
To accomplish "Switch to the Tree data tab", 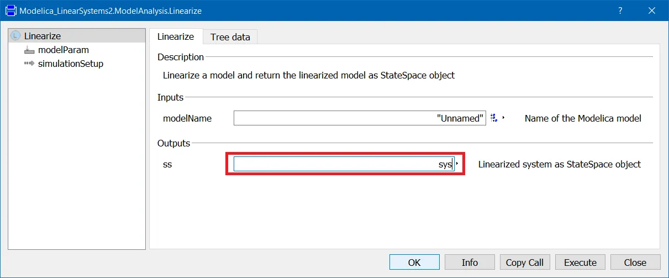I will tap(230, 37).
